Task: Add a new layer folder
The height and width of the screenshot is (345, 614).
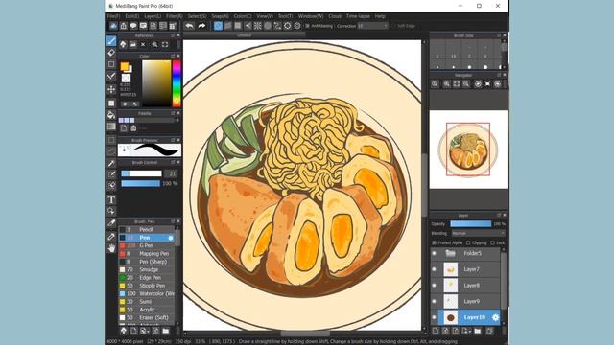Action: (x=478, y=331)
